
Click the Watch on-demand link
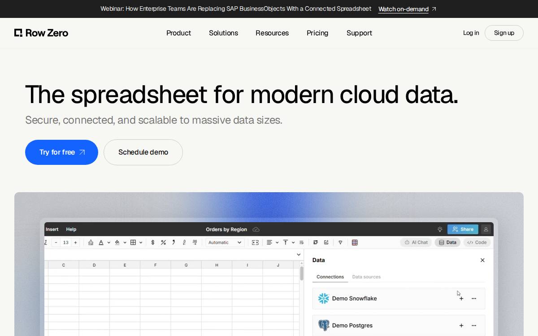[403, 9]
